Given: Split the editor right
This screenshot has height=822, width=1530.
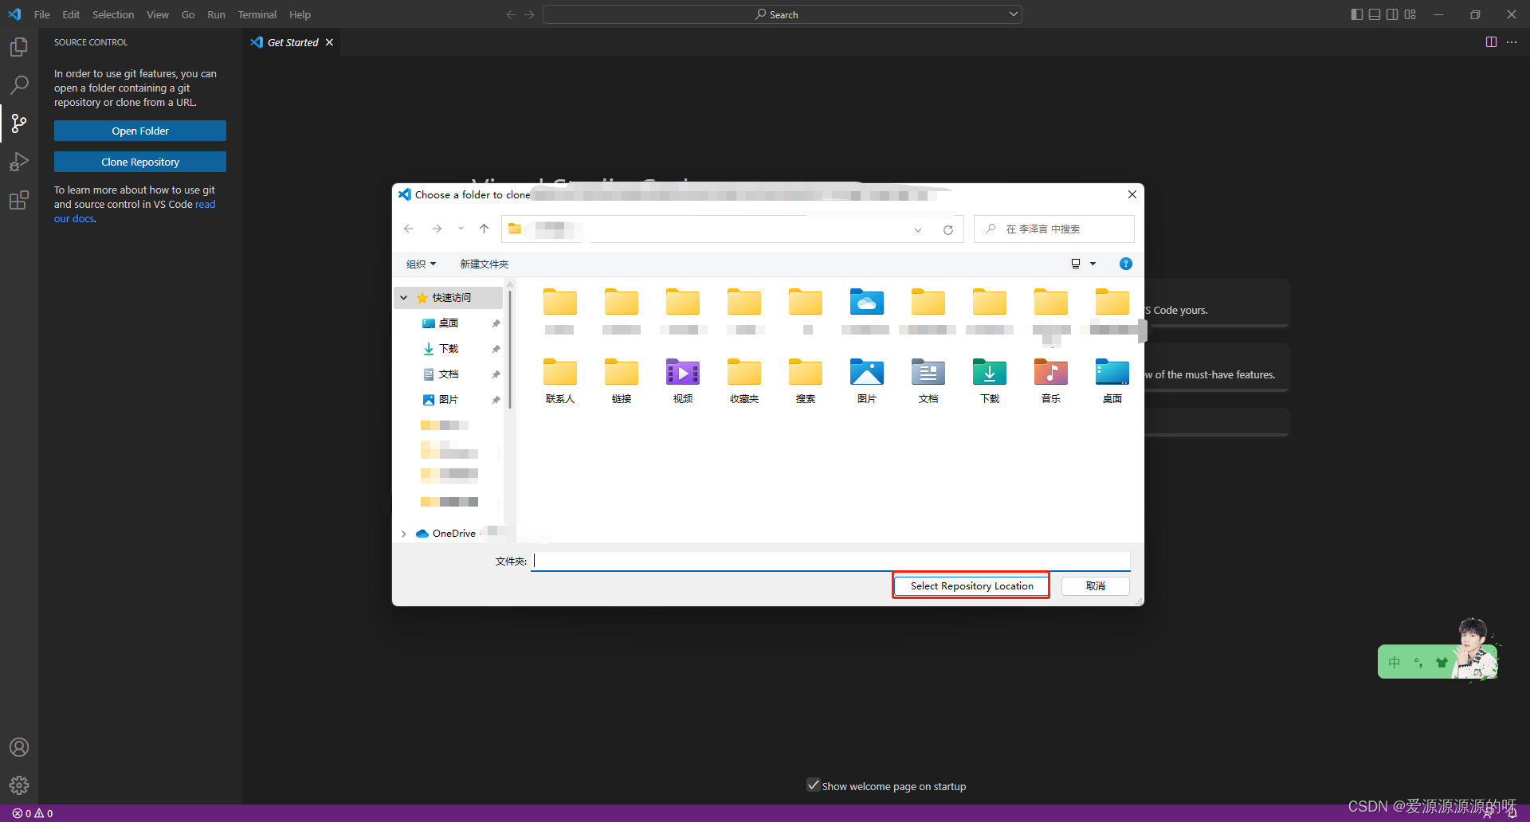Looking at the screenshot, I should (1491, 42).
